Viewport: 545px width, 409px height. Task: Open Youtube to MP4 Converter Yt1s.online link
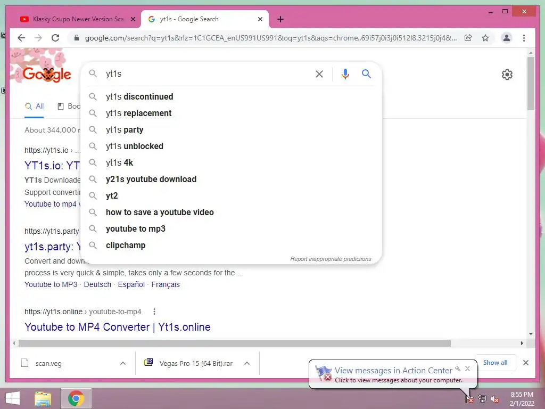pyautogui.click(x=118, y=328)
